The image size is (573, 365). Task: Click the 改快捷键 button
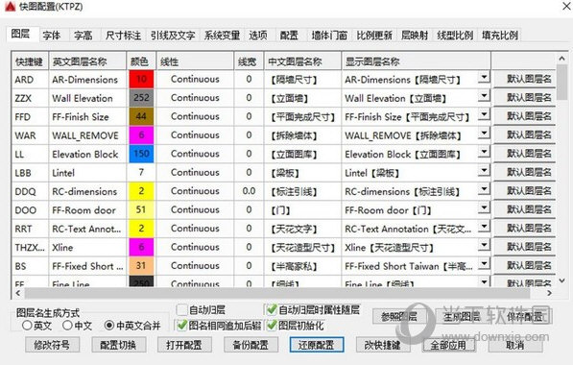383,345
